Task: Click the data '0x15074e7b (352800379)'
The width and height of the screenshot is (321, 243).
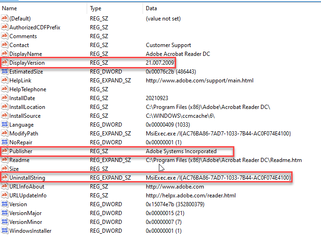Action: click(175, 204)
